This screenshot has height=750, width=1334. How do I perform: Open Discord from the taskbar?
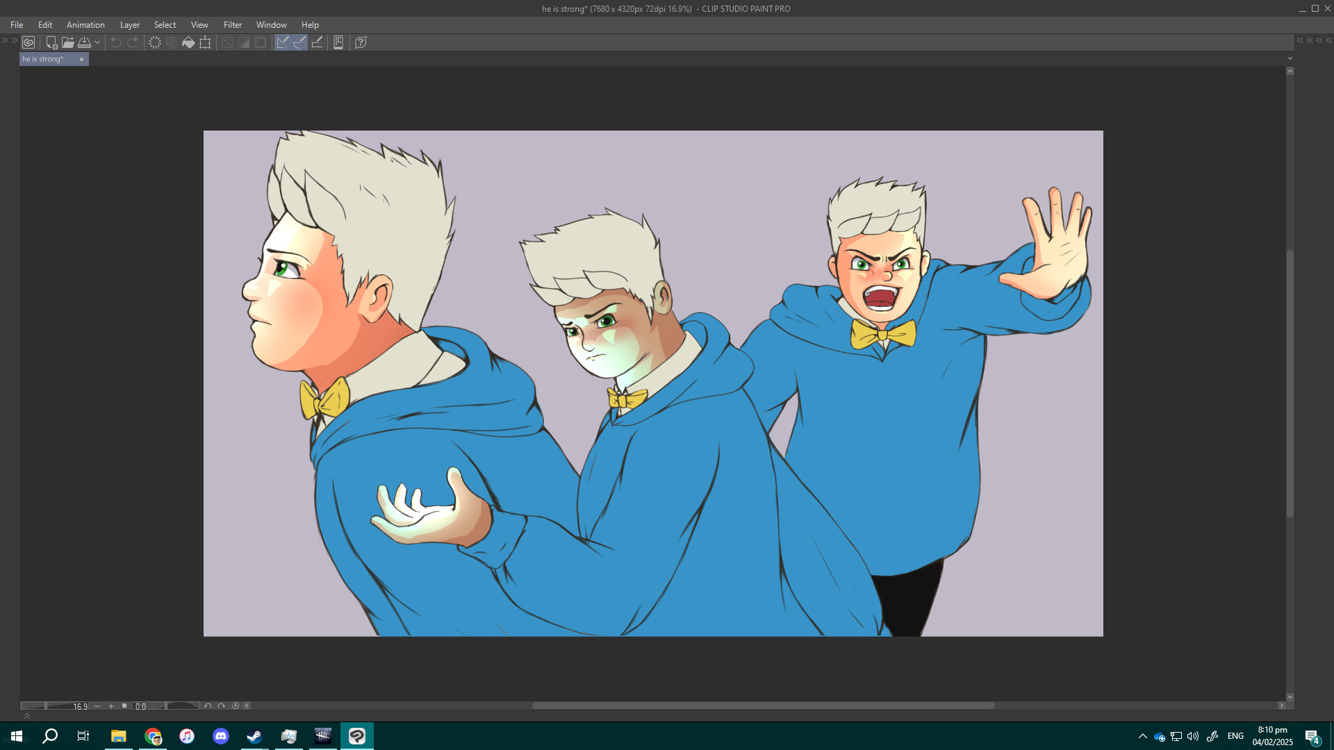coord(221,736)
